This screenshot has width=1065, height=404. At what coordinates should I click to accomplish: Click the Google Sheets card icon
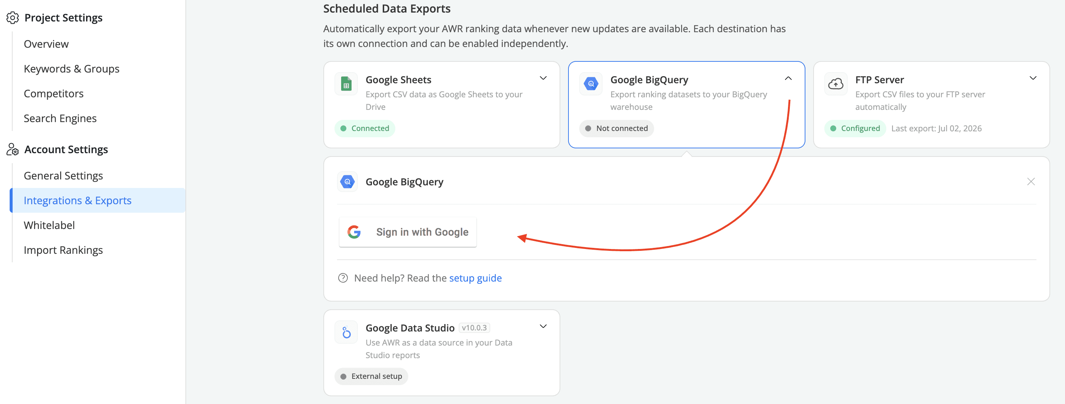coord(346,84)
